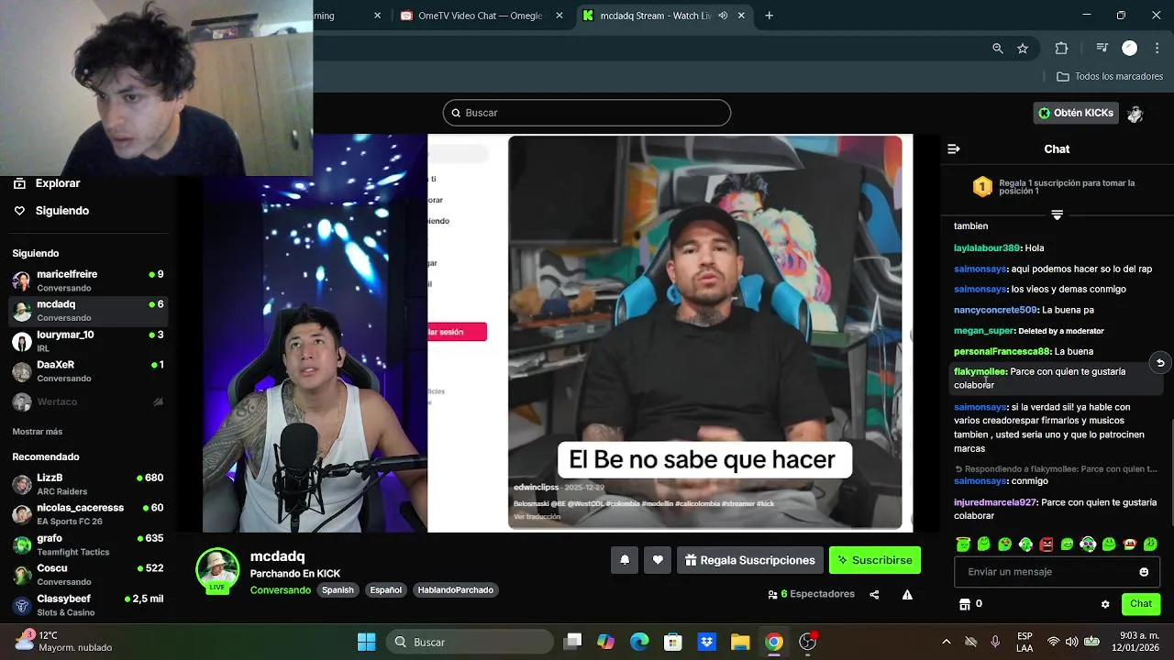Screen dimensions: 1174x660
Task: Open Explorar in Kick sidebar
Action: 47,183
